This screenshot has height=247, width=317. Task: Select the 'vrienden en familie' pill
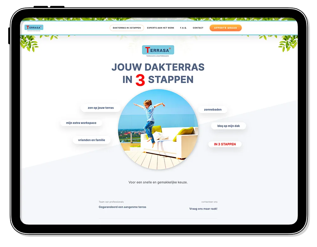(x=92, y=140)
